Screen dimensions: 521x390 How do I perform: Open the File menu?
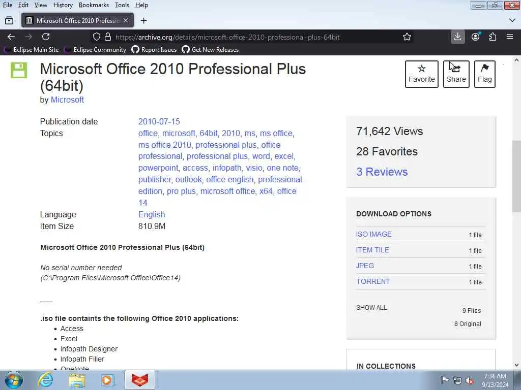(7, 5)
